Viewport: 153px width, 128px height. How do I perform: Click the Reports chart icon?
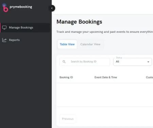[4, 40]
